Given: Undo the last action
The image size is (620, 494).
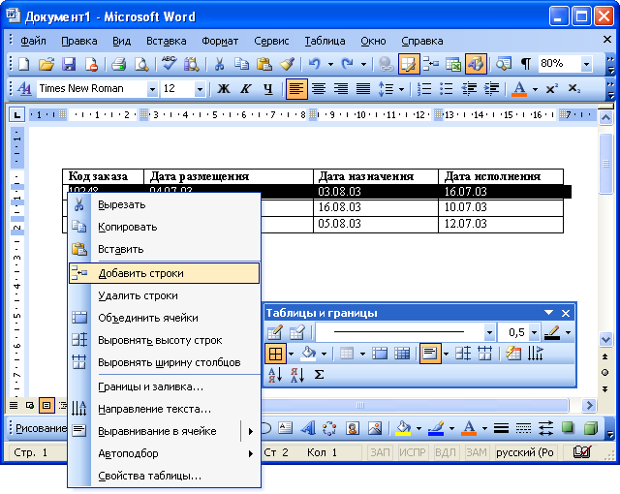Looking at the screenshot, I should click(x=314, y=64).
